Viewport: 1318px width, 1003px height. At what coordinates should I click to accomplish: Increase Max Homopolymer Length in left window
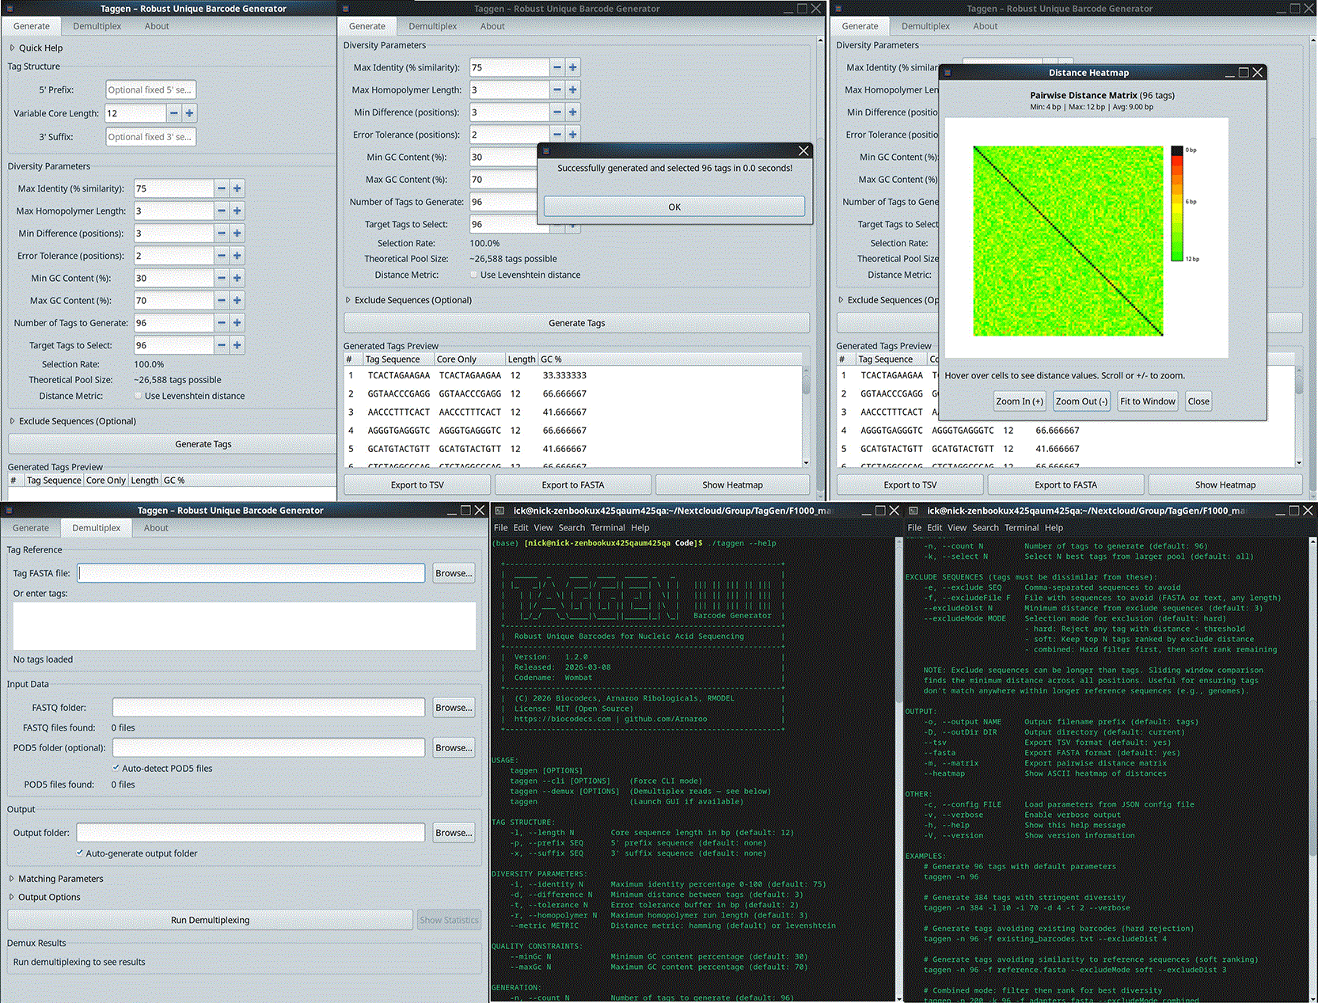237,211
